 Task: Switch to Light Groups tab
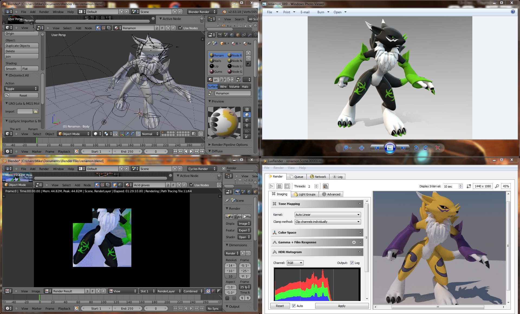point(305,194)
